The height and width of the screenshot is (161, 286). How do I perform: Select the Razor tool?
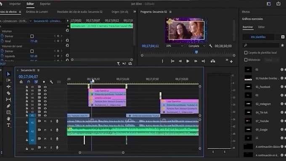(8, 93)
